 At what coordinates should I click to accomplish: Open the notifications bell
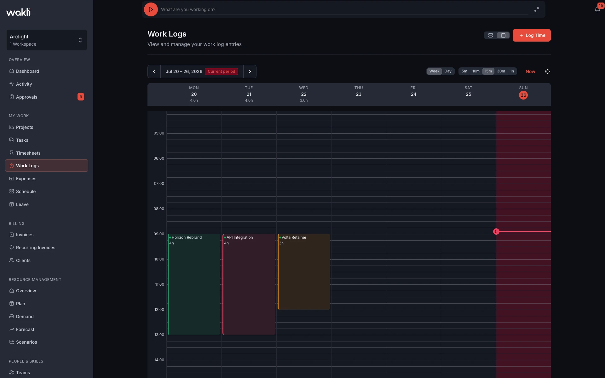point(597,9)
